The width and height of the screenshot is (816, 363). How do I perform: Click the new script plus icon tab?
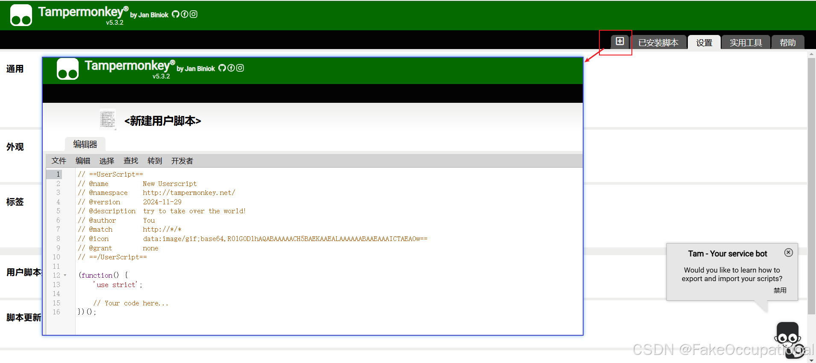coord(620,41)
